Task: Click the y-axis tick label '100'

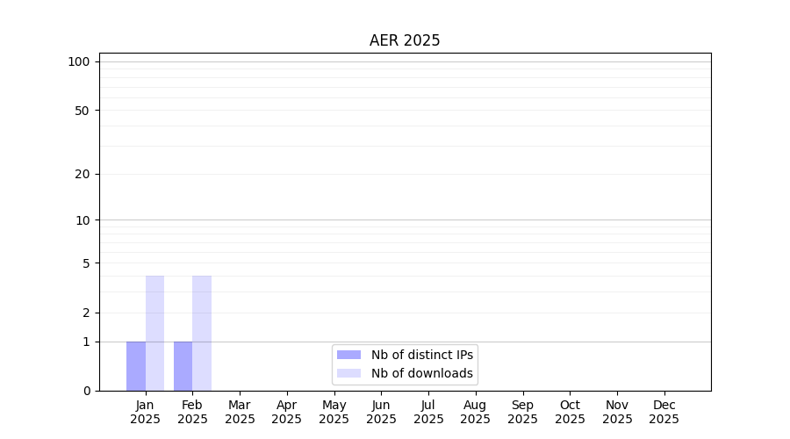Action: tap(79, 61)
